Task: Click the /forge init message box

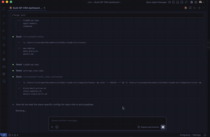Action: pos(107,15)
